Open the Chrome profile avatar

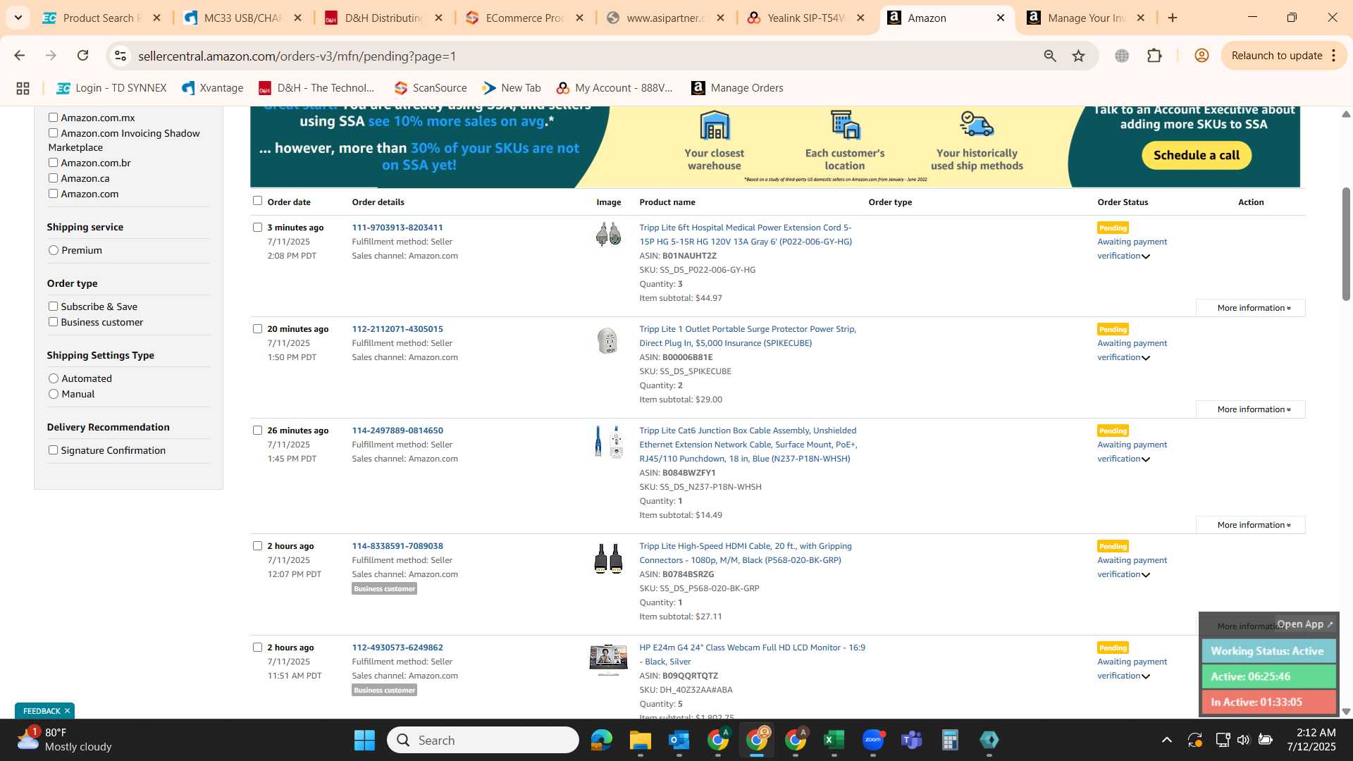[1201, 56]
